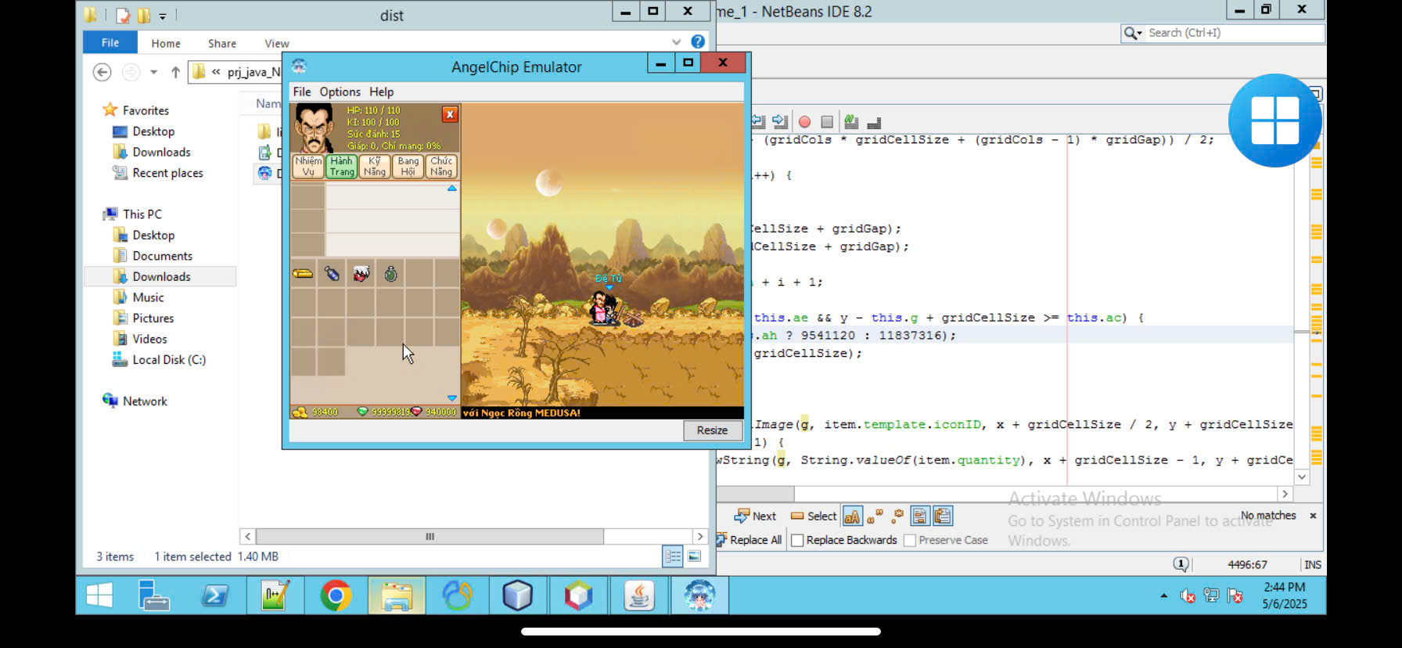Switch to Bang Hội tab
This screenshot has height=648, width=1402.
(408, 166)
